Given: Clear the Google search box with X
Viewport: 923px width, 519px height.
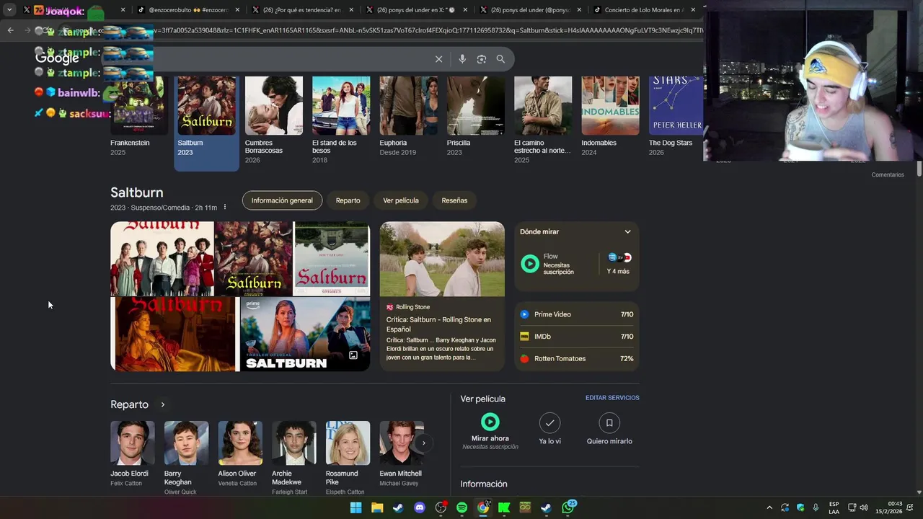Looking at the screenshot, I should click(438, 59).
